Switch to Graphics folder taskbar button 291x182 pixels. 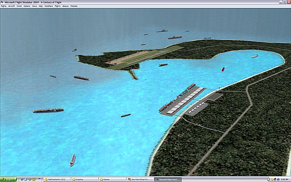pos(85,179)
